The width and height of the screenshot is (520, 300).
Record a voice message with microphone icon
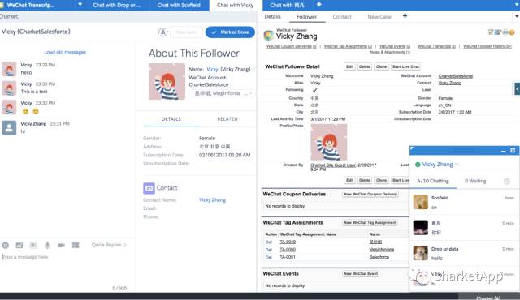(x=47, y=245)
